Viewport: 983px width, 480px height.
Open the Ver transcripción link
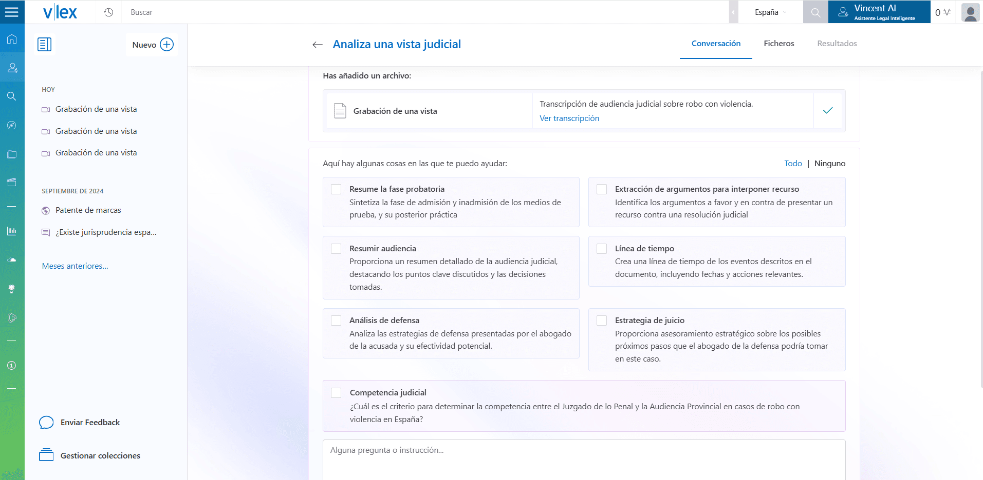click(569, 118)
